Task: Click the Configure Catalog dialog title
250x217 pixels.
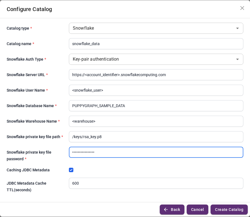Action: coord(29,9)
